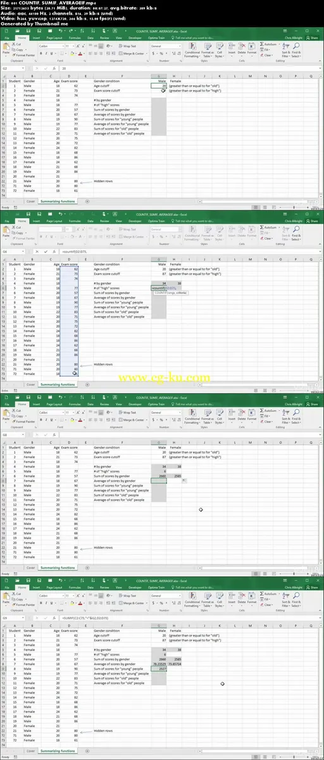
Task: Select Cover sheet tab in frame showing =SUMIF formula
Action: 30,750
